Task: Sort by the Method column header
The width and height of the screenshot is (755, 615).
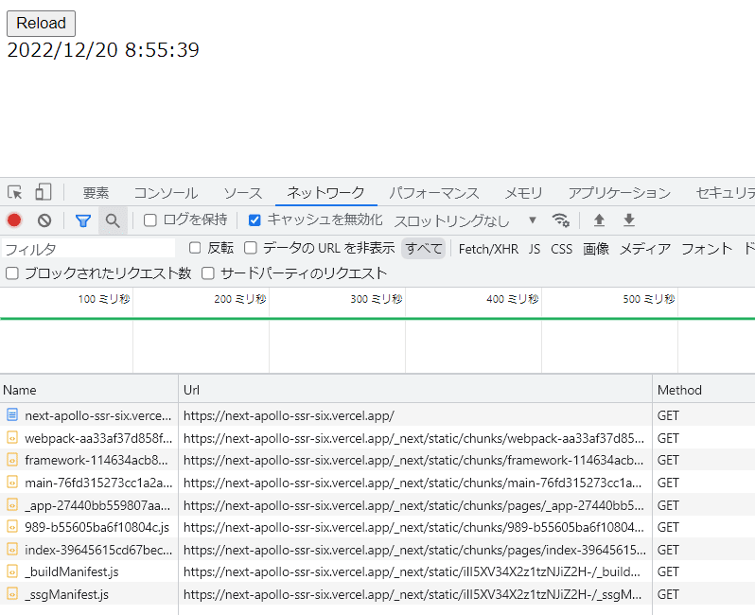Action: pos(704,390)
